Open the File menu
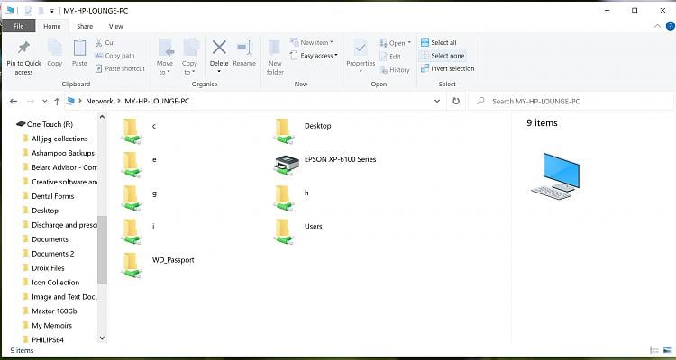Viewport: 676px width, 360px height. click(19, 26)
